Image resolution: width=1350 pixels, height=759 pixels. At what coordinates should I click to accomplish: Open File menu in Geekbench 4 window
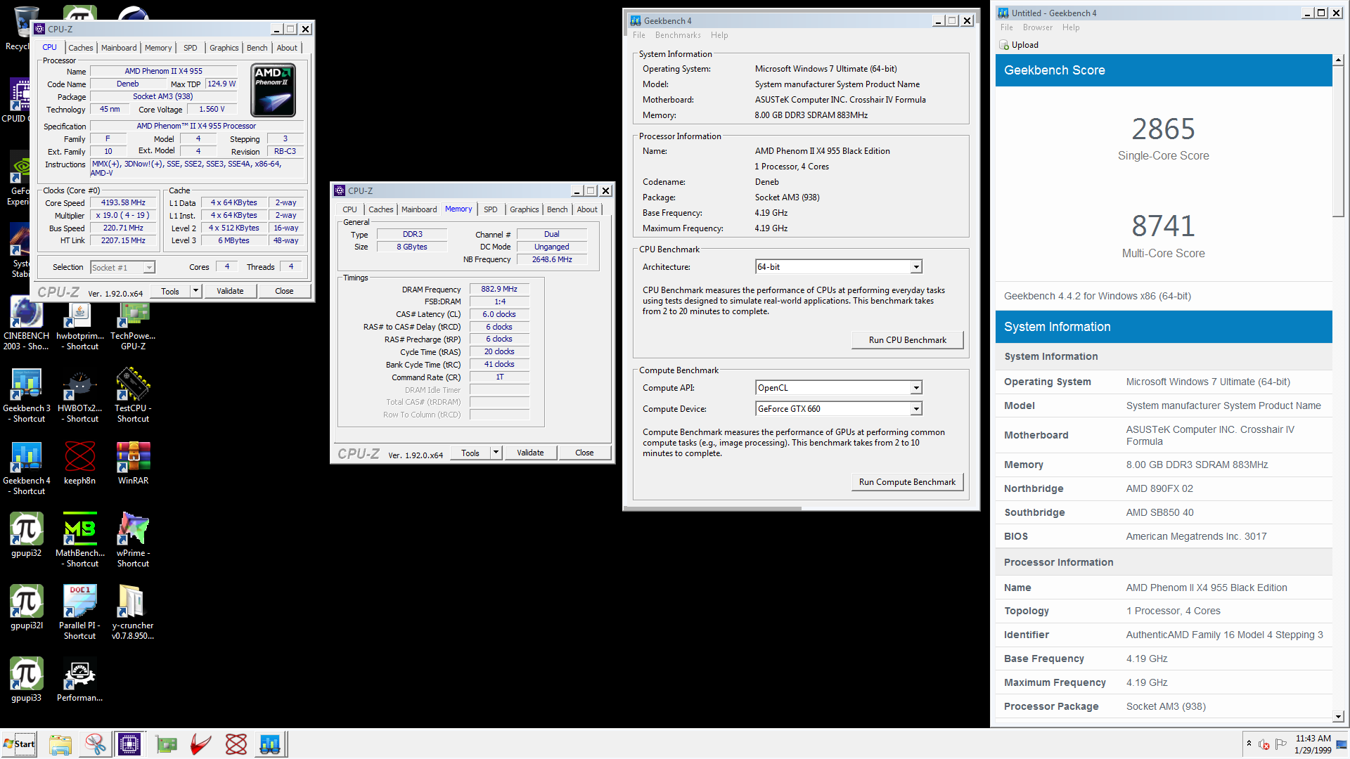coord(638,35)
